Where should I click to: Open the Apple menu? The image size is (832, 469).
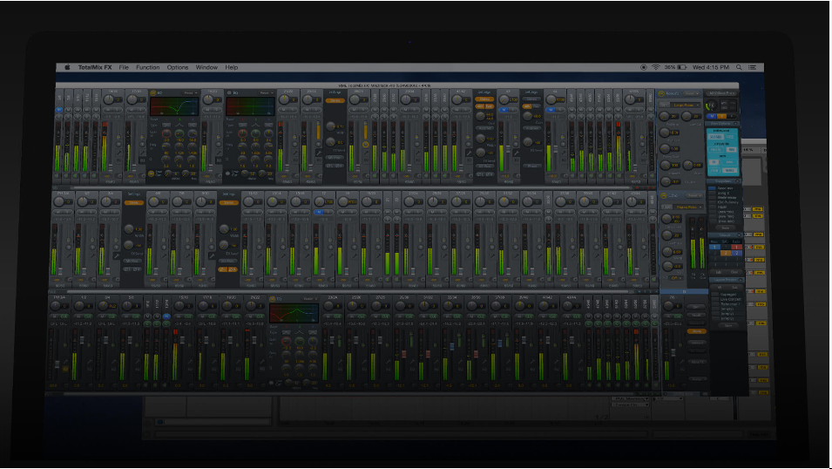click(x=67, y=67)
